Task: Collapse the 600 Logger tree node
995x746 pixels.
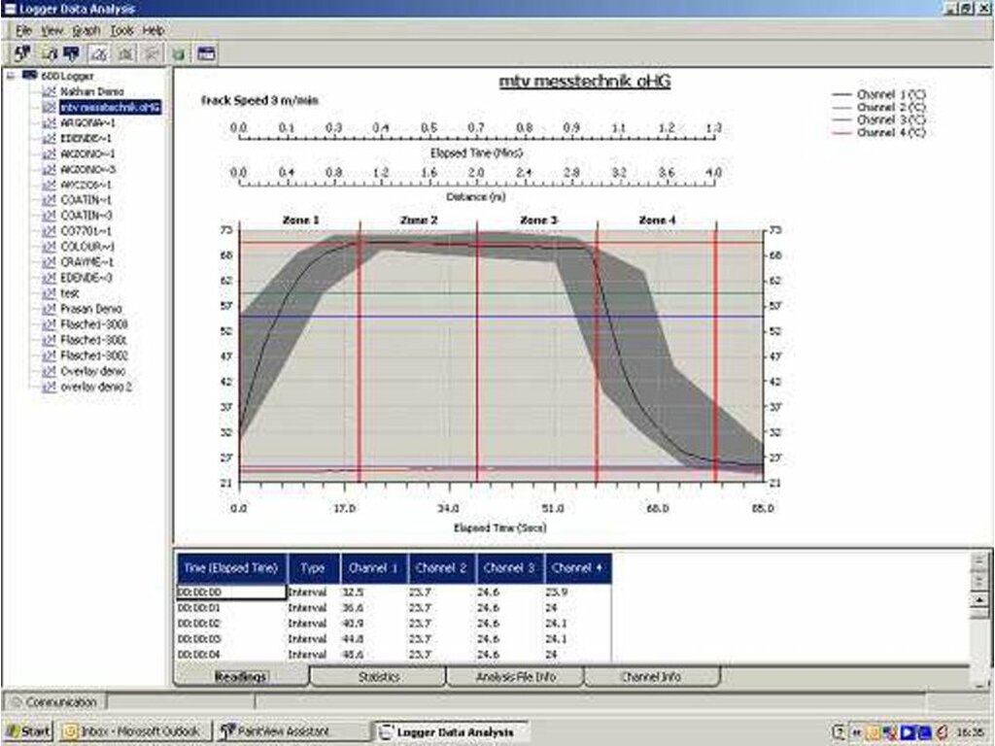Action: point(11,76)
